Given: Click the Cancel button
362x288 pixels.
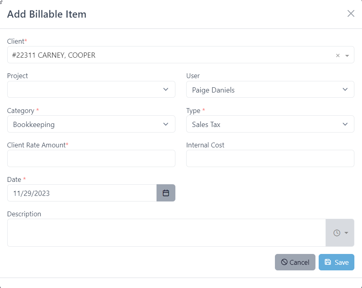Looking at the screenshot, I should point(295,262).
